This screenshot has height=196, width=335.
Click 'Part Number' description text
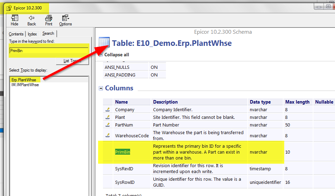coord(166,125)
